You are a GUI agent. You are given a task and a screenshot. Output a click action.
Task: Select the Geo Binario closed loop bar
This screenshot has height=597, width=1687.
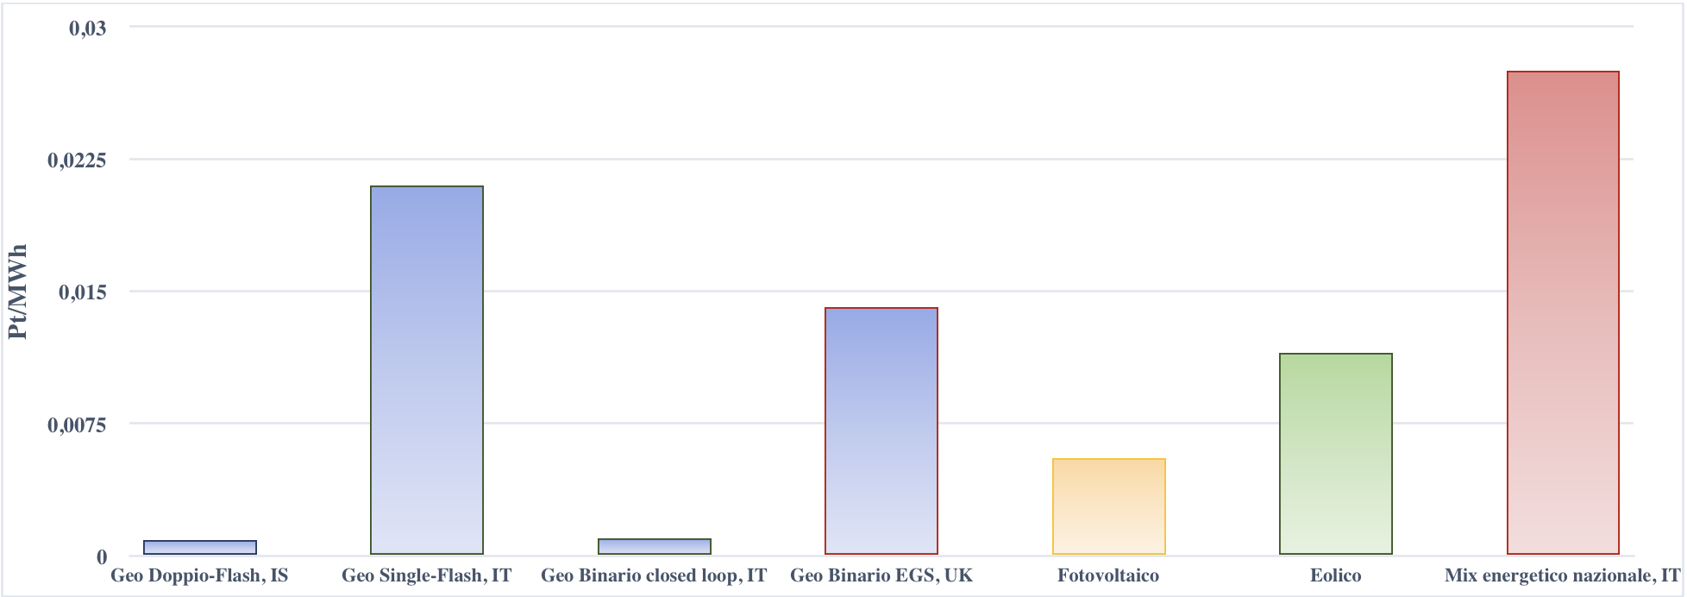click(655, 546)
